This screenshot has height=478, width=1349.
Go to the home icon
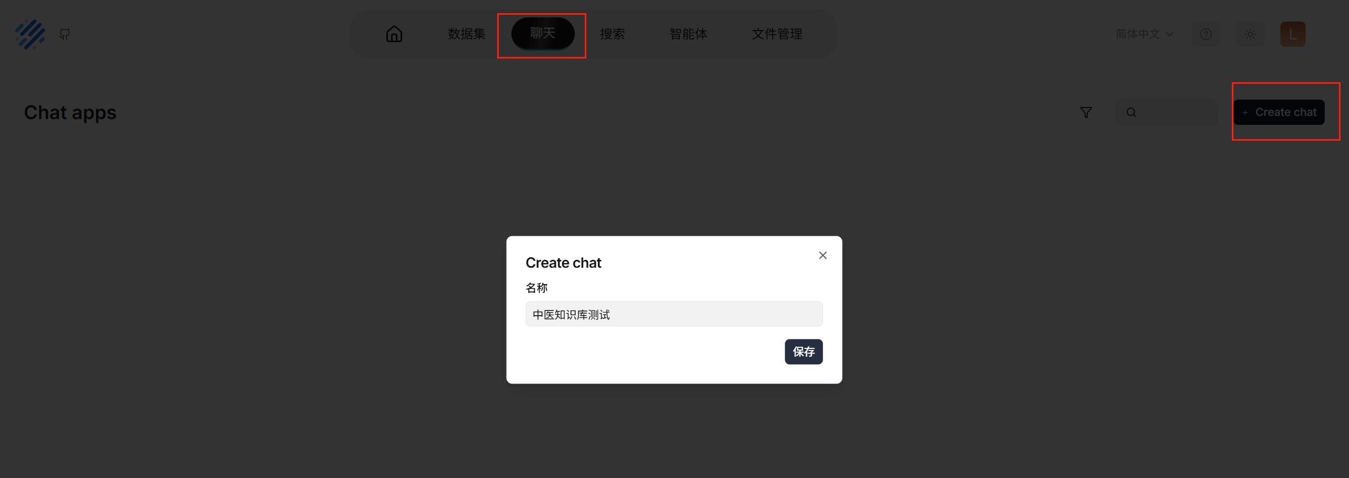tap(394, 34)
